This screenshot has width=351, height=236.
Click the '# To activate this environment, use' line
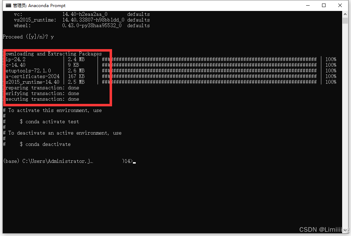[x=52, y=111]
